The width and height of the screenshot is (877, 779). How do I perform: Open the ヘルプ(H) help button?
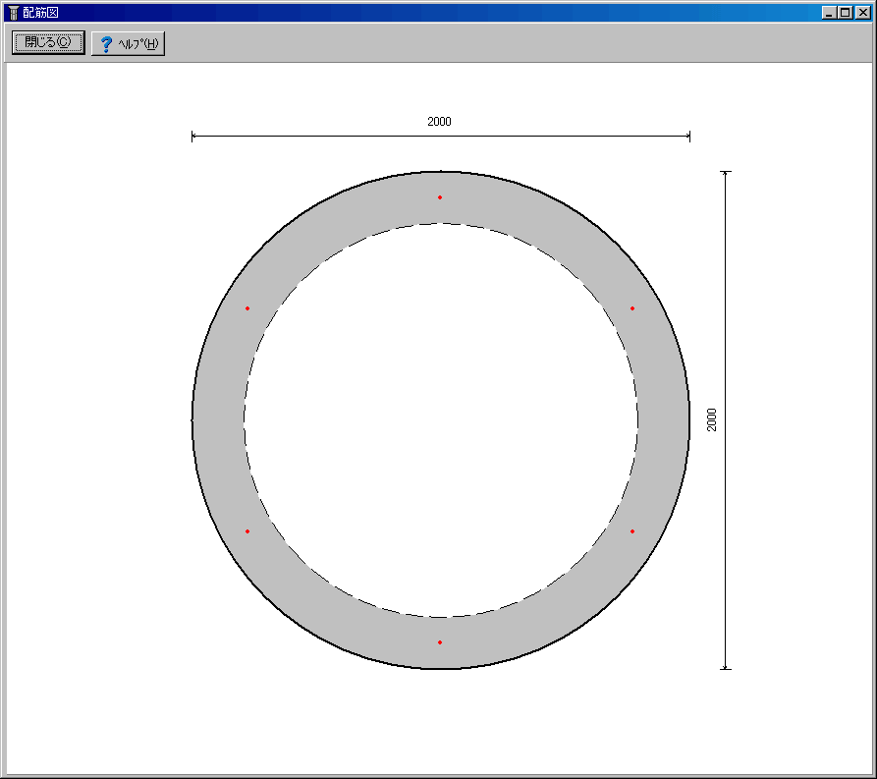[128, 43]
